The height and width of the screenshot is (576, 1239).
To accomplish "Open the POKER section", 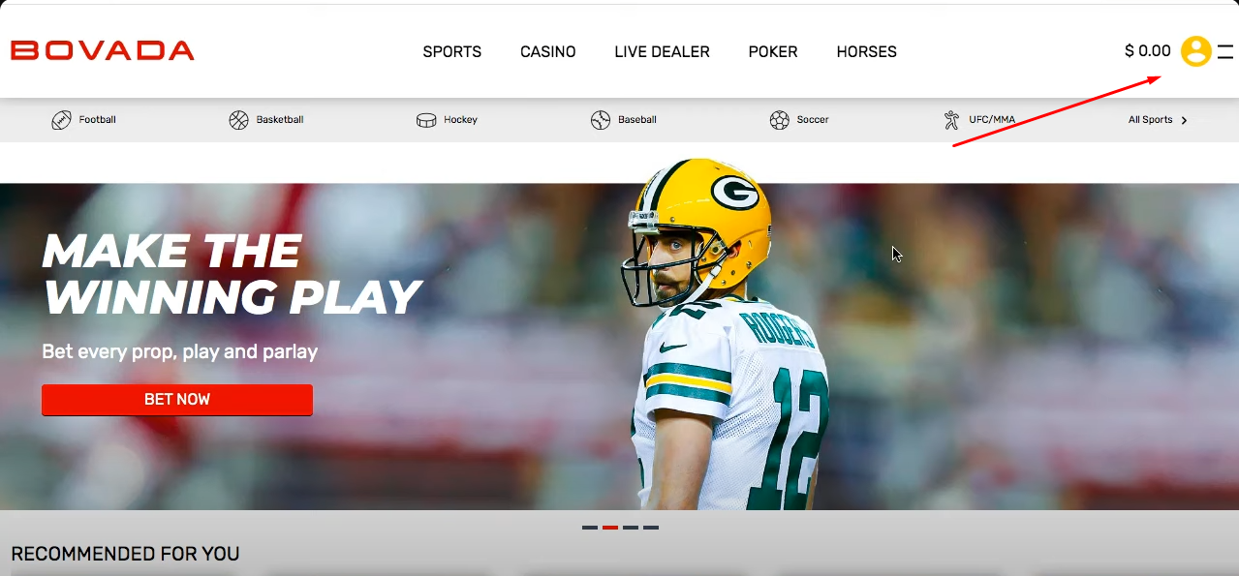I will tap(772, 52).
